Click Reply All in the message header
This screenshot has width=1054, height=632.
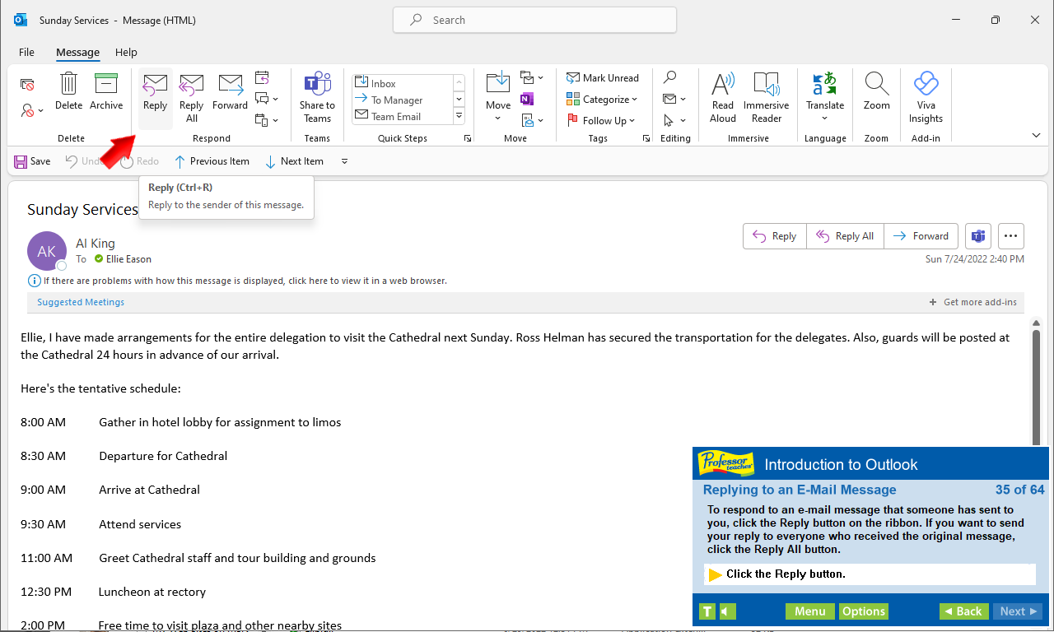(845, 236)
